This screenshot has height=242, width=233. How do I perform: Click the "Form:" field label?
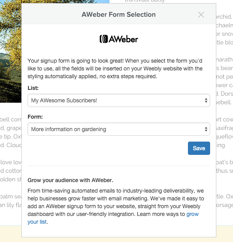pos(35,117)
